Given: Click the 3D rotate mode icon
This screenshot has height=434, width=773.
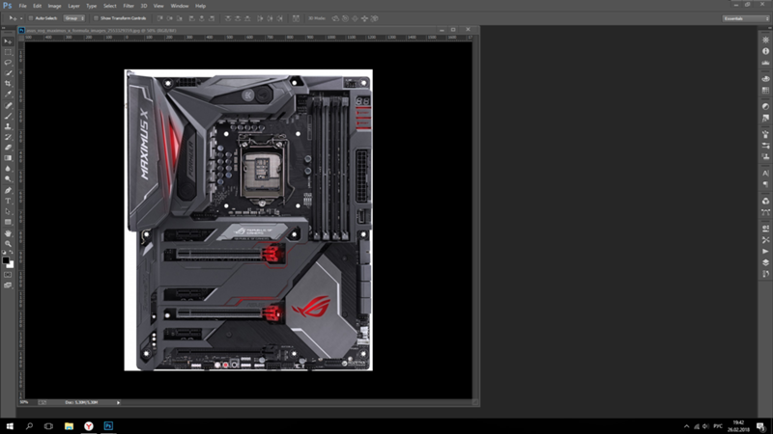Looking at the screenshot, I should click(335, 18).
